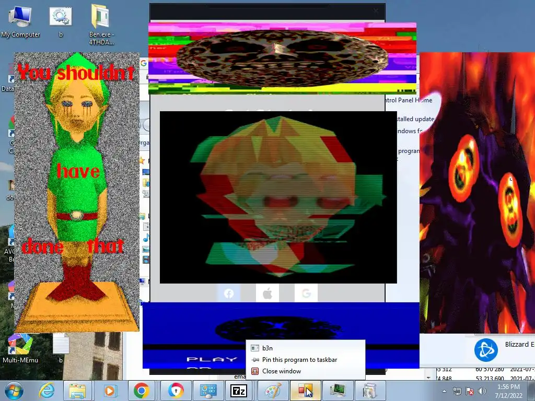Click the glitched Link face image

(x=278, y=197)
